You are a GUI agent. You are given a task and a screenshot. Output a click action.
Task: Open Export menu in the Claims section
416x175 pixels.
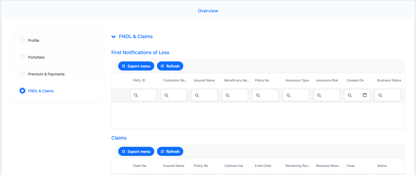(136, 151)
